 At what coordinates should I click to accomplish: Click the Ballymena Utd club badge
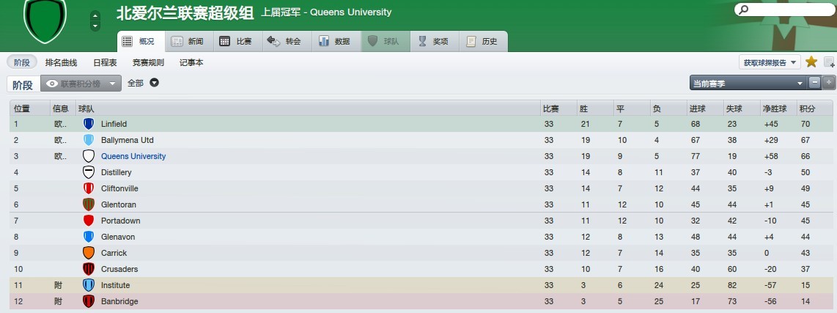coord(89,140)
